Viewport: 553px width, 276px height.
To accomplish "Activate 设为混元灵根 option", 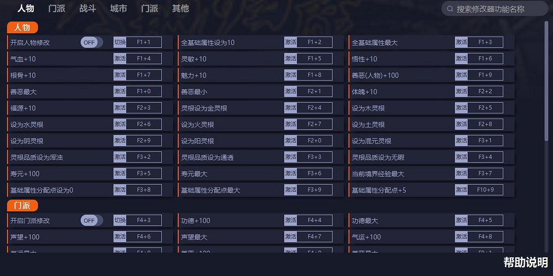I will pos(461,140).
